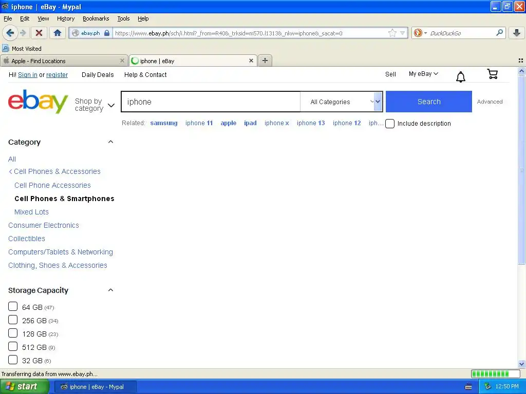The image size is (526, 394).
Task: Open Help & Contact link
Action: pyautogui.click(x=145, y=75)
